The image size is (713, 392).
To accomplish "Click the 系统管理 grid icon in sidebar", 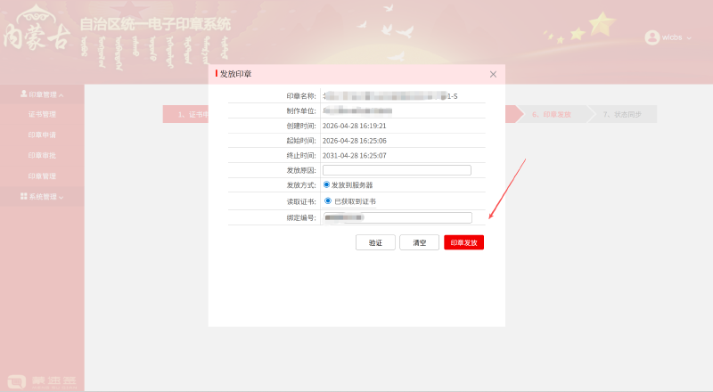I will coord(24,196).
